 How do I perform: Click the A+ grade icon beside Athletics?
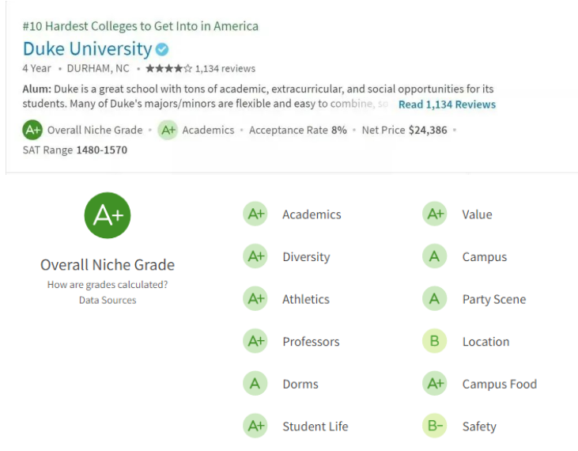[255, 299]
